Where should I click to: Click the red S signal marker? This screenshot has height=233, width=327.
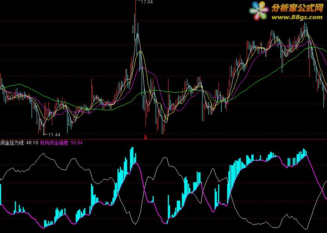146,137
